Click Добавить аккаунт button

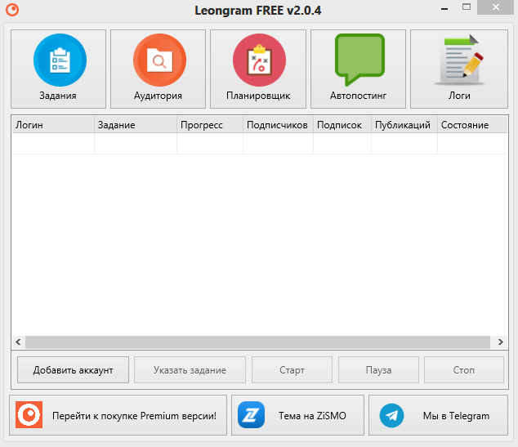pyautogui.click(x=73, y=369)
